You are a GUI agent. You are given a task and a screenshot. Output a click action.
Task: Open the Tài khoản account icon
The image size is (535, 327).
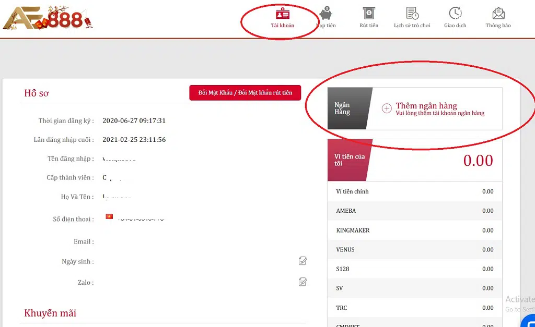[282, 14]
